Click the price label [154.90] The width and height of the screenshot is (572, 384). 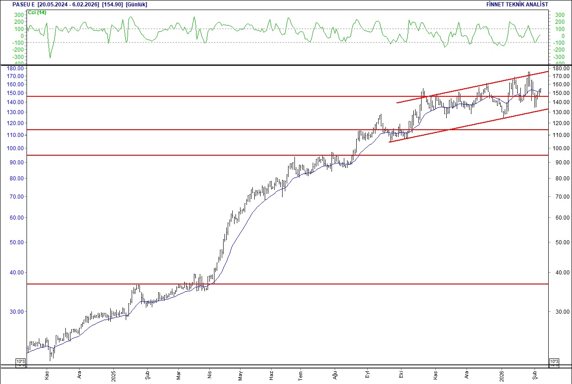click(112, 4)
